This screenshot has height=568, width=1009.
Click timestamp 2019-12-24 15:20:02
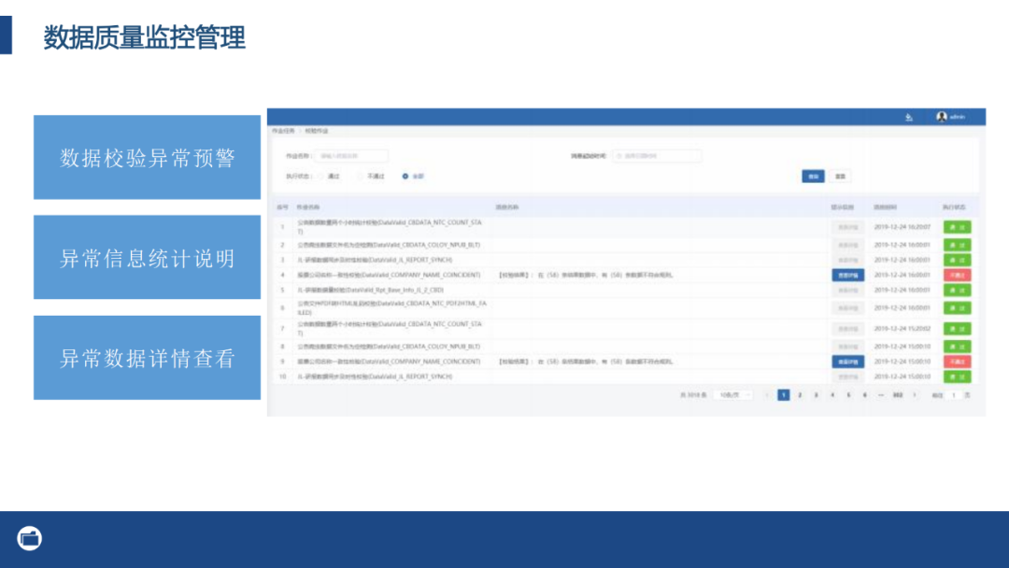[902, 329]
